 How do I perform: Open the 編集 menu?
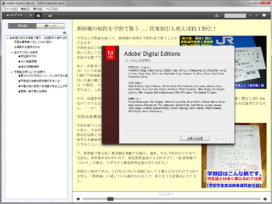[x=25, y=9]
